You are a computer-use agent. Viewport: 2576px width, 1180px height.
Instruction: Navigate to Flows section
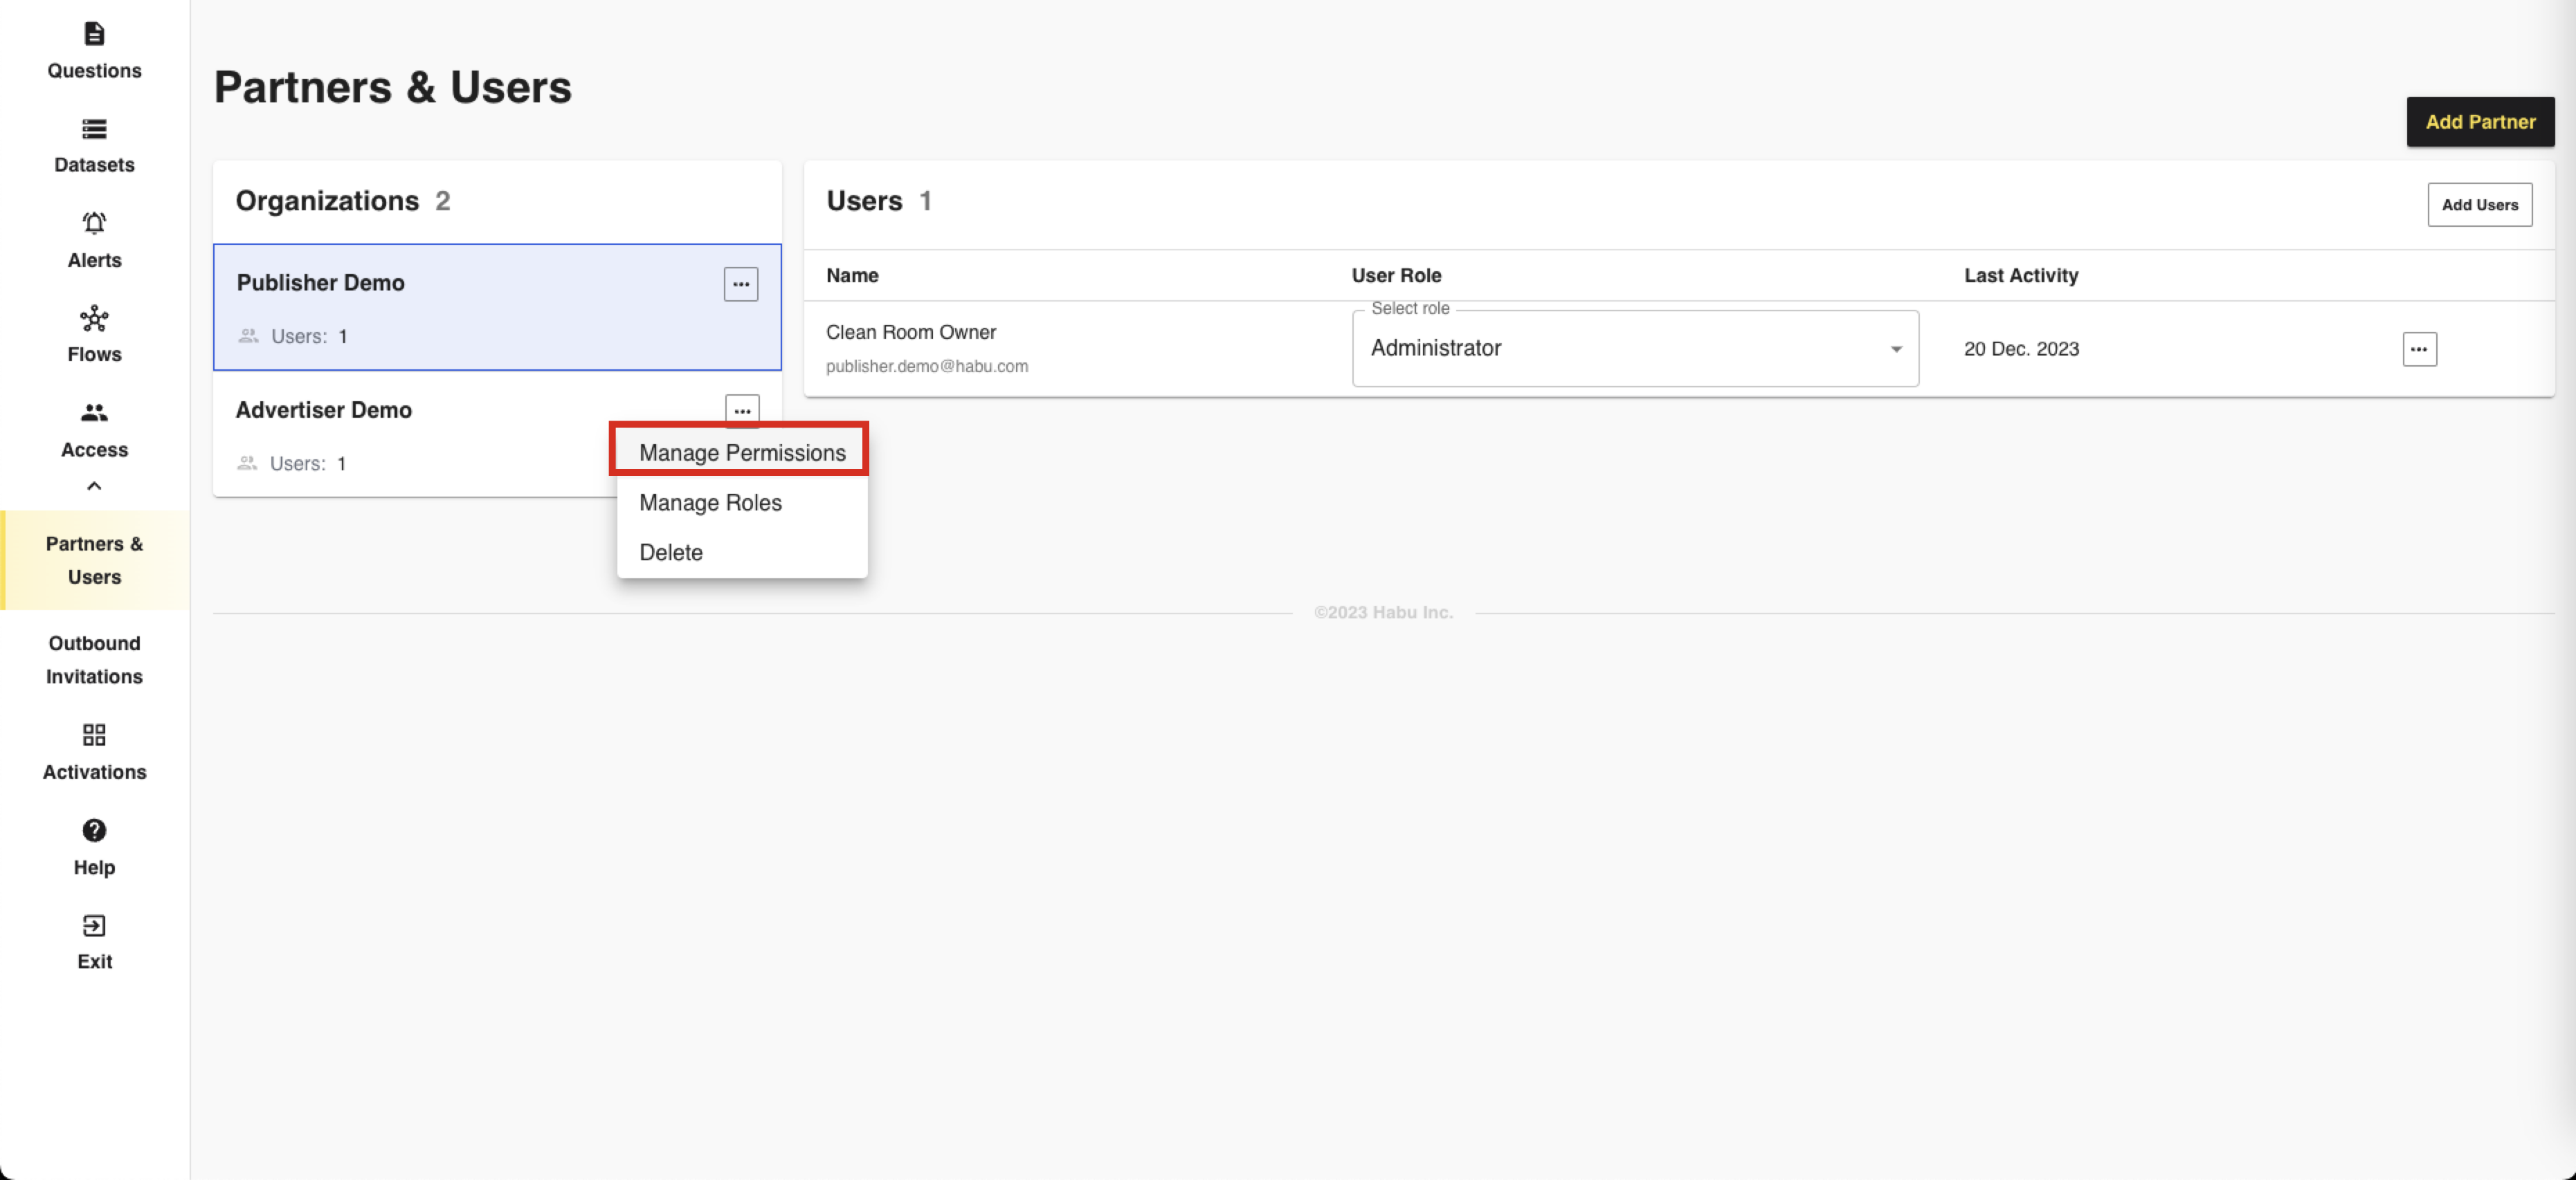click(94, 319)
